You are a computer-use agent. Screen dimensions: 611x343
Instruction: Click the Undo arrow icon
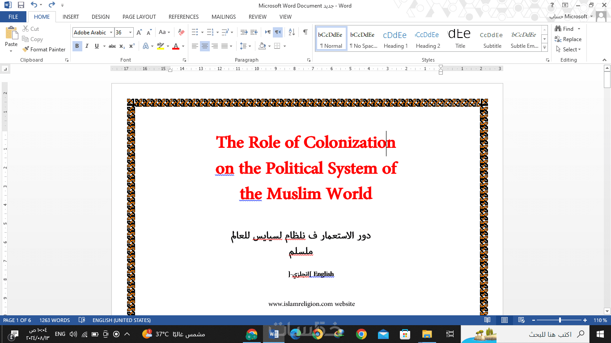pos(34,5)
